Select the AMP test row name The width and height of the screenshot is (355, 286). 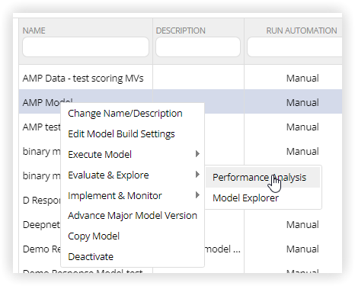(41, 127)
